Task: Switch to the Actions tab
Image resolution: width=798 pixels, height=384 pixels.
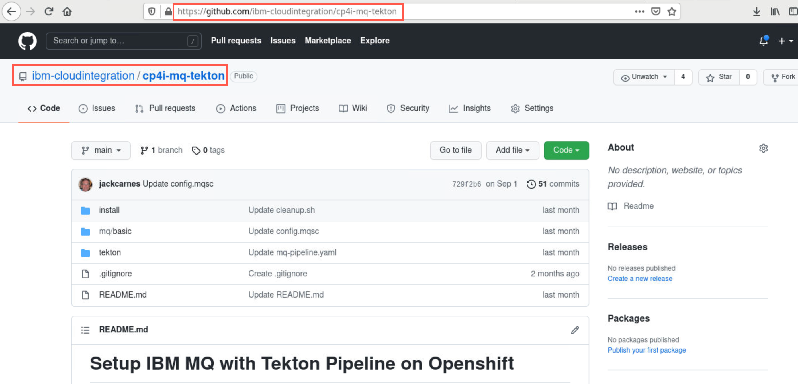Action: point(236,108)
